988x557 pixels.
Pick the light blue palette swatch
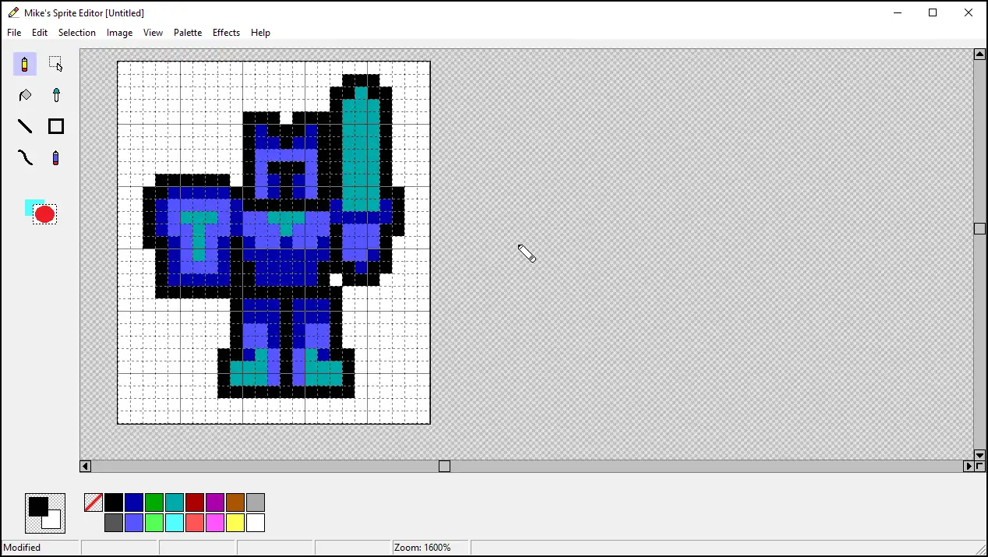click(x=134, y=523)
